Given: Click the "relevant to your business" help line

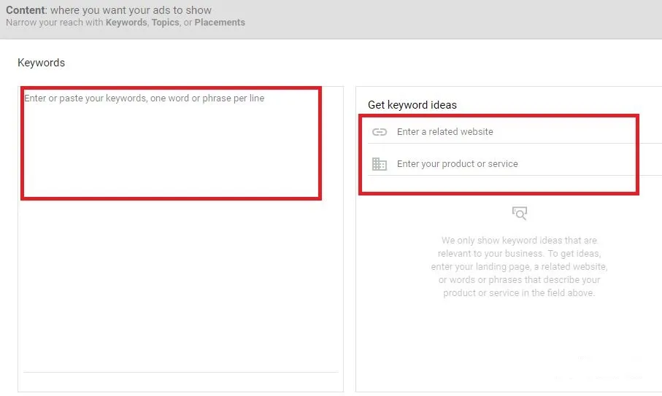Looking at the screenshot, I should click(519, 253).
